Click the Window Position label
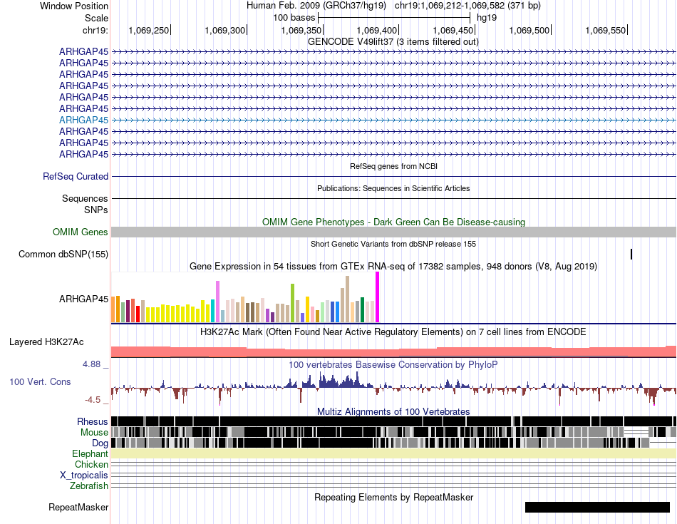677x524 pixels. click(74, 6)
